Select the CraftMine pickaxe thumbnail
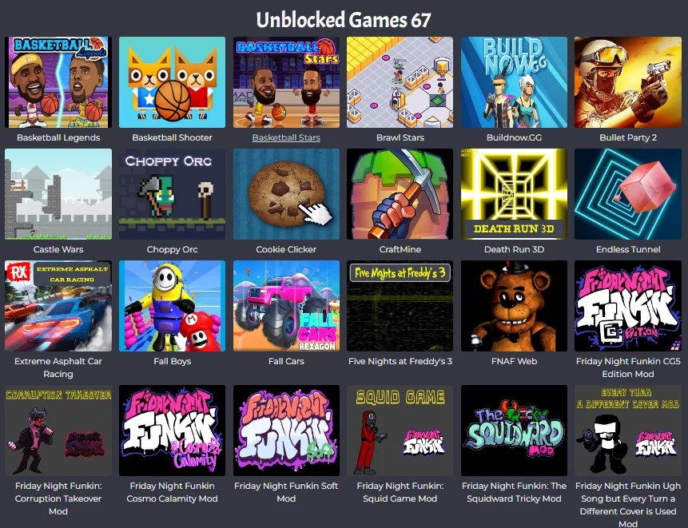The height and width of the screenshot is (528, 688). (x=400, y=194)
